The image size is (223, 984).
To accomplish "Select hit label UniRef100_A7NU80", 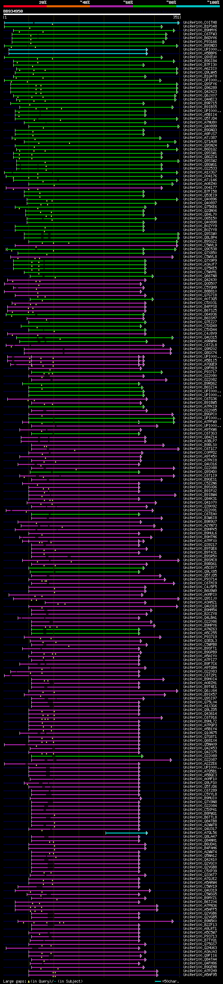I will point(200,122).
